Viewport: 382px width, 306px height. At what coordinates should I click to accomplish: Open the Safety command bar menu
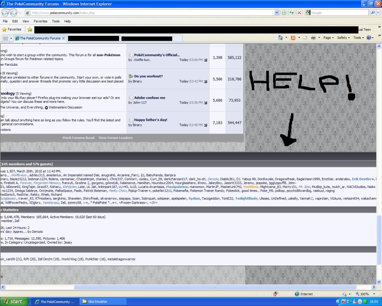click(x=344, y=38)
